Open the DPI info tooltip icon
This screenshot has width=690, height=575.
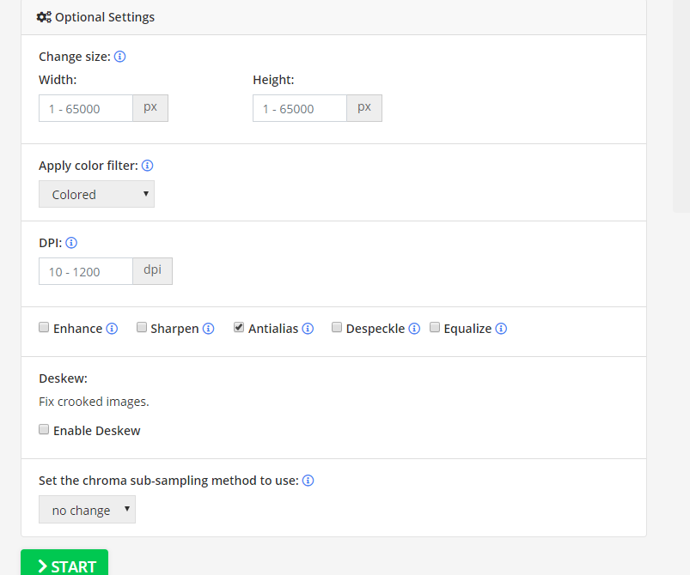point(71,243)
